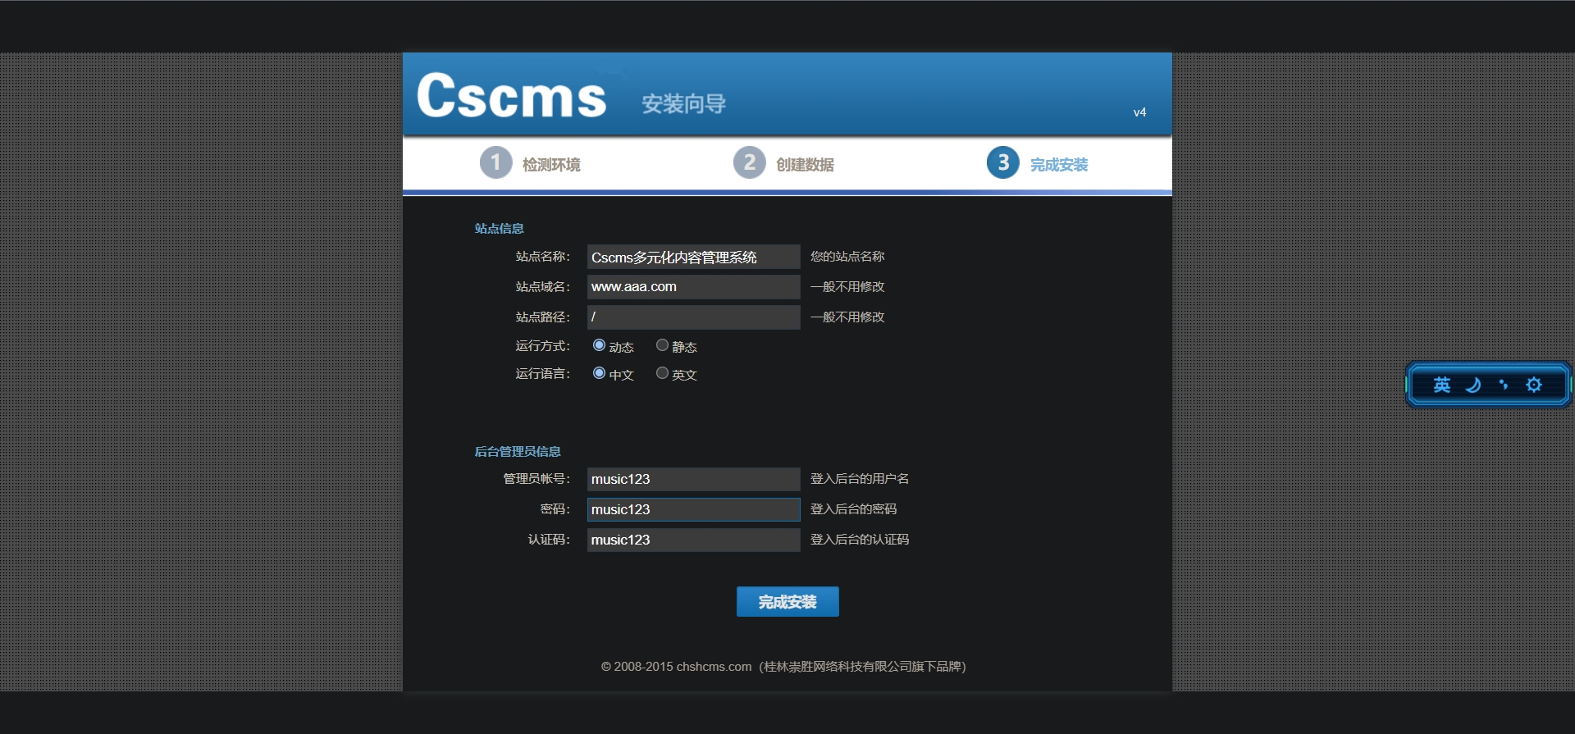The height and width of the screenshot is (734, 1575).
Task: Toggle the punctuation icon in IME bar
Action: click(x=1503, y=385)
